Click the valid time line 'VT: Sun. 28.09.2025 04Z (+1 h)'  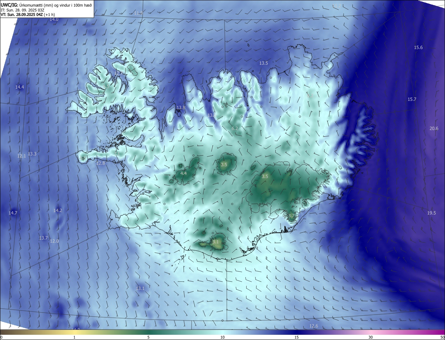tap(28, 15)
